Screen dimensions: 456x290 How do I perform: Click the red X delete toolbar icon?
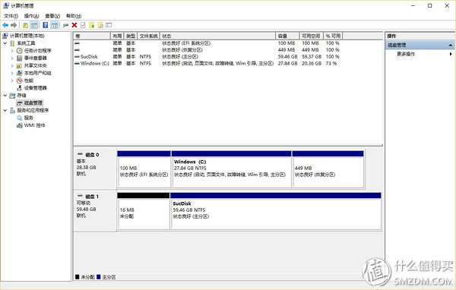click(74, 25)
